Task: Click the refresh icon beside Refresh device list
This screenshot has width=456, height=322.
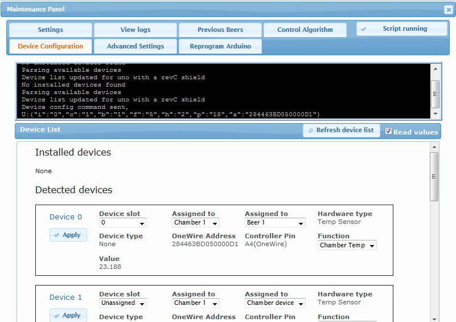Action: pyautogui.click(x=310, y=131)
